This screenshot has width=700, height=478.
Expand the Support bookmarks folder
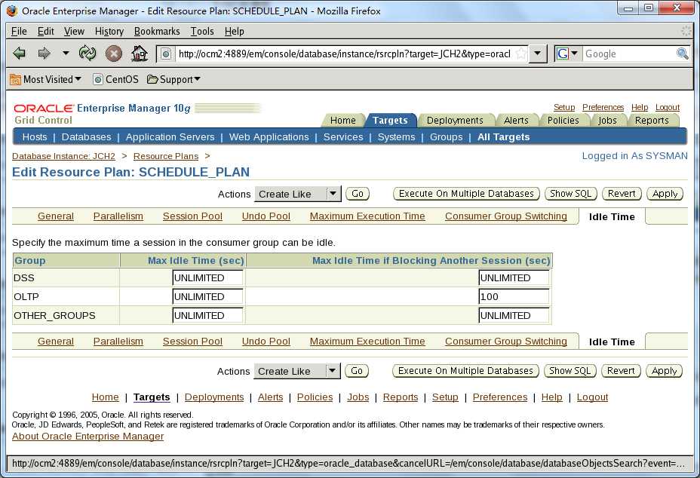coord(173,79)
